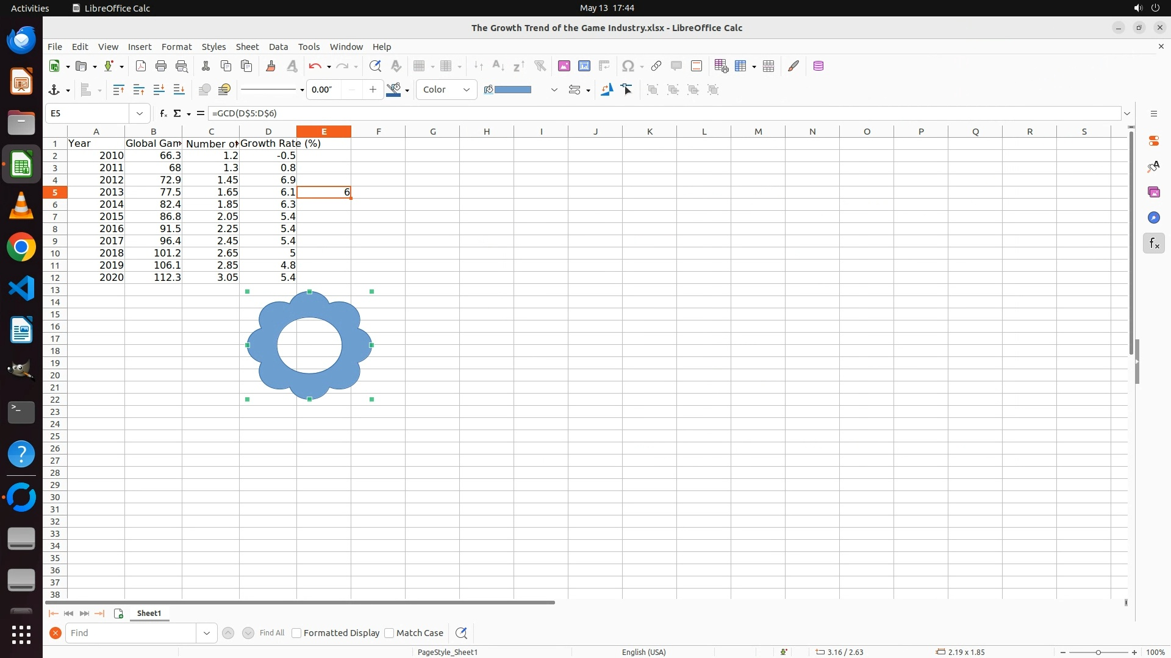Image resolution: width=1171 pixels, height=658 pixels.
Task: Click the Bring to Front icon
Action: tap(118, 90)
